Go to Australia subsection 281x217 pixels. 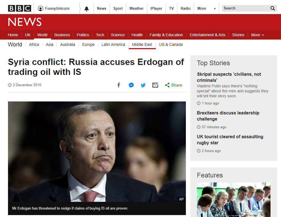click(68, 45)
